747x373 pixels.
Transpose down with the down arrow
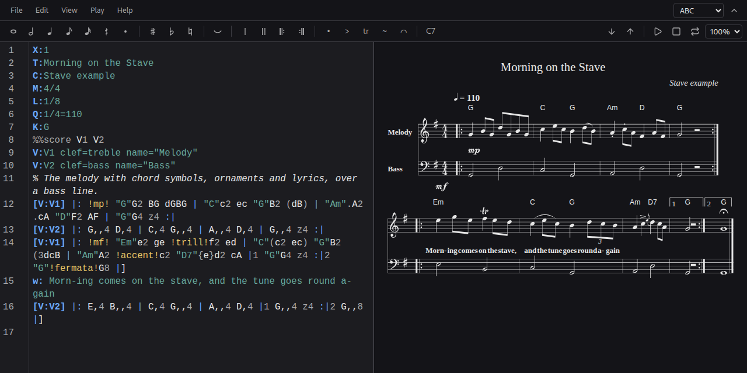612,31
